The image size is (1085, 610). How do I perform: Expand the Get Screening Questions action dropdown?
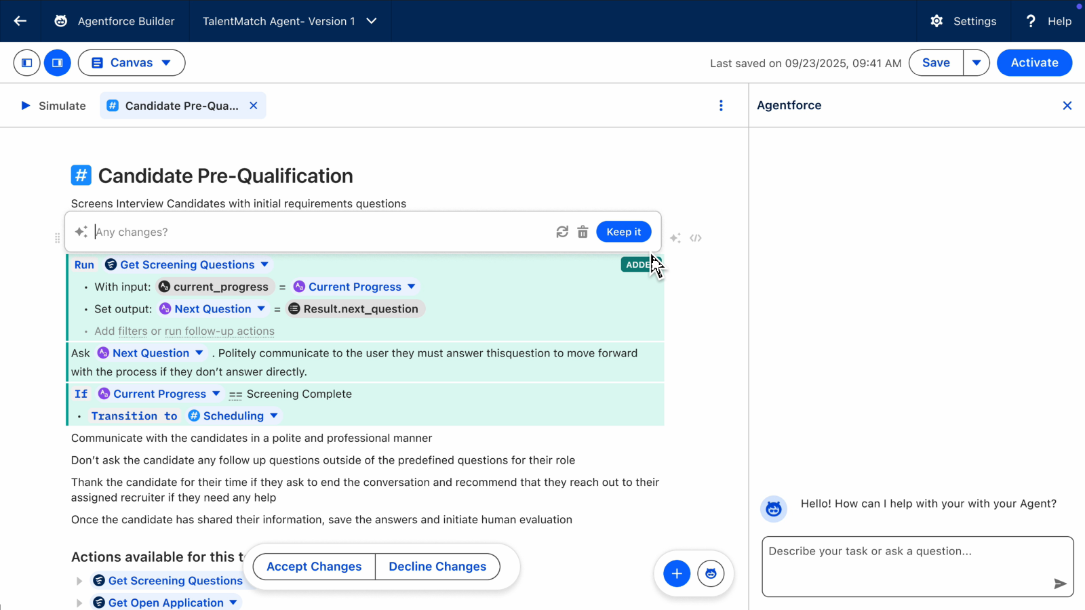click(265, 265)
